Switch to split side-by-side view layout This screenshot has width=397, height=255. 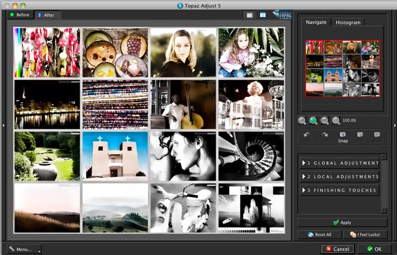click(x=263, y=15)
